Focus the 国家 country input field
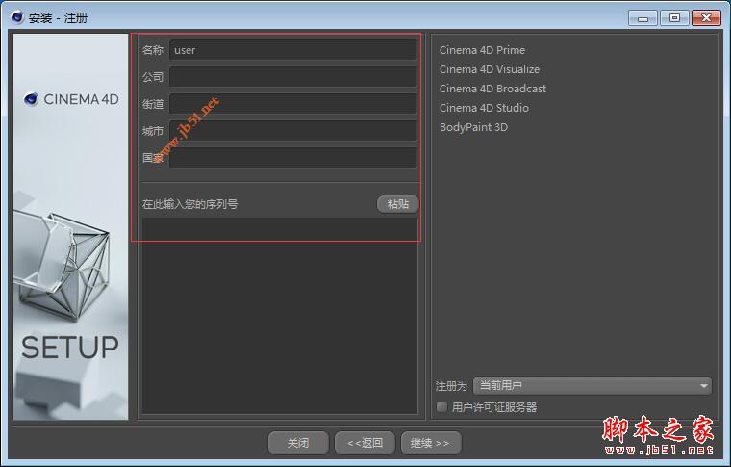731x467 pixels. [x=293, y=158]
